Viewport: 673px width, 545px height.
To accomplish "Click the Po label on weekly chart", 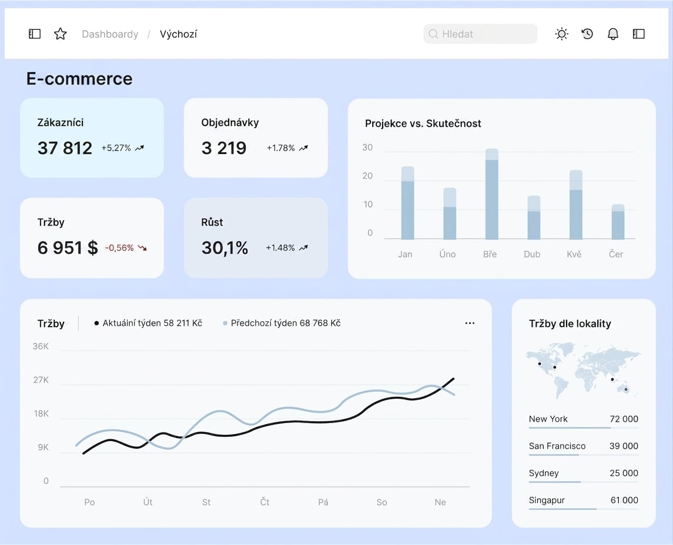I will coord(89,502).
